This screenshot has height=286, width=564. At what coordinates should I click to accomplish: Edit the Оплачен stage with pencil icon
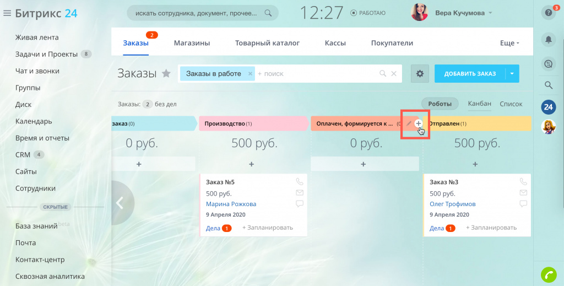coord(409,123)
